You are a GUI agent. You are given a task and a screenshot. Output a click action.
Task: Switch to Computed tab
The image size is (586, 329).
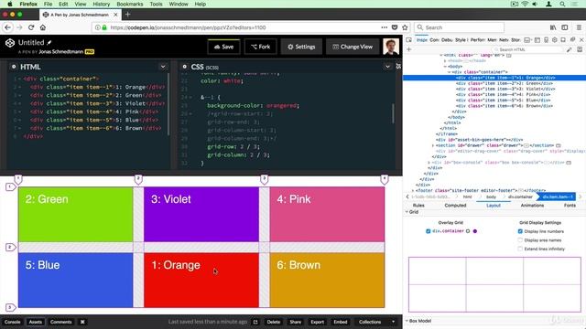point(455,205)
